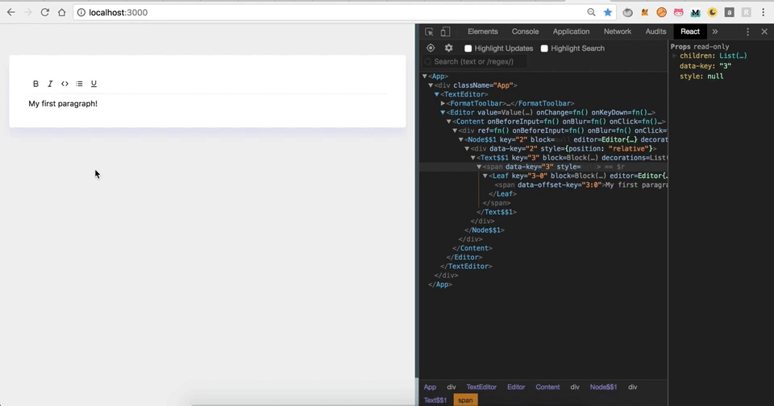
Task: Bookmark this page with star icon
Action: coord(608,12)
